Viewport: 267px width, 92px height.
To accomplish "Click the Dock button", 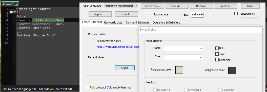I will [250, 6].
